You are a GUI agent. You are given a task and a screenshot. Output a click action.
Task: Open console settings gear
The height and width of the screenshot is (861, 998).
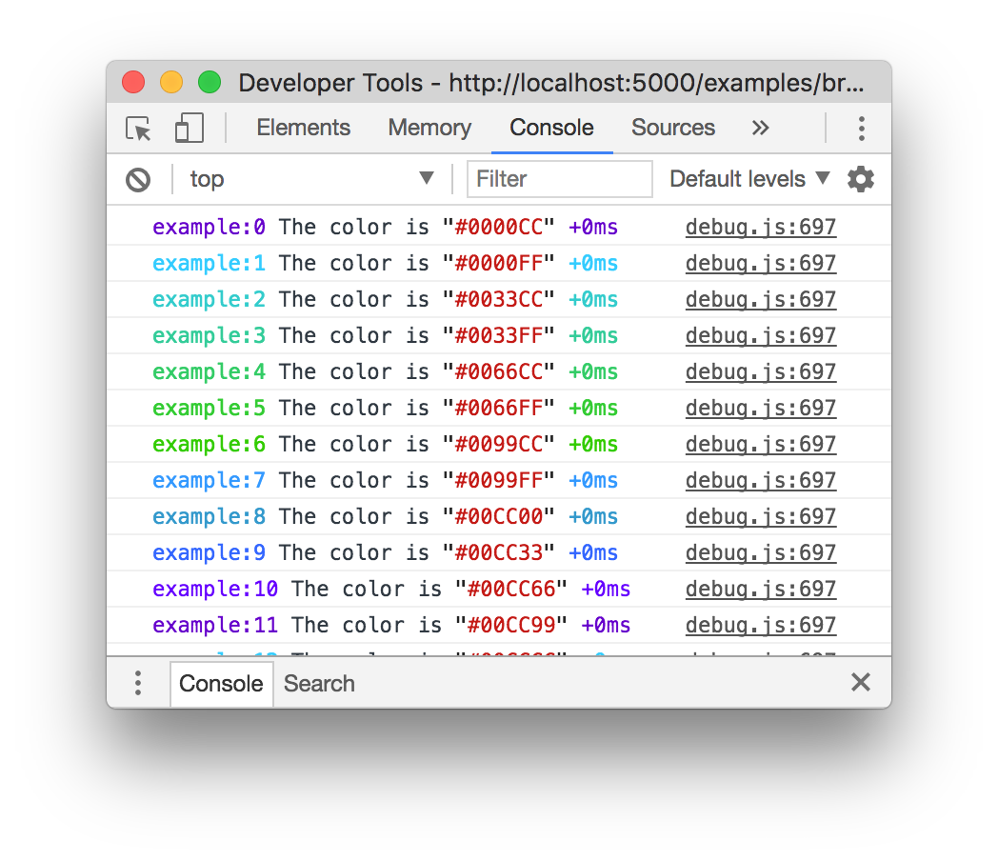coord(861,179)
